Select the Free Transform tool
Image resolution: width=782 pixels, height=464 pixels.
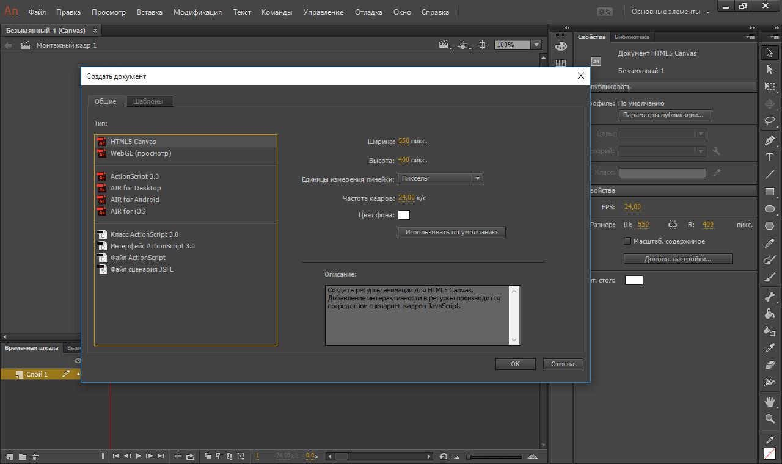click(770, 87)
